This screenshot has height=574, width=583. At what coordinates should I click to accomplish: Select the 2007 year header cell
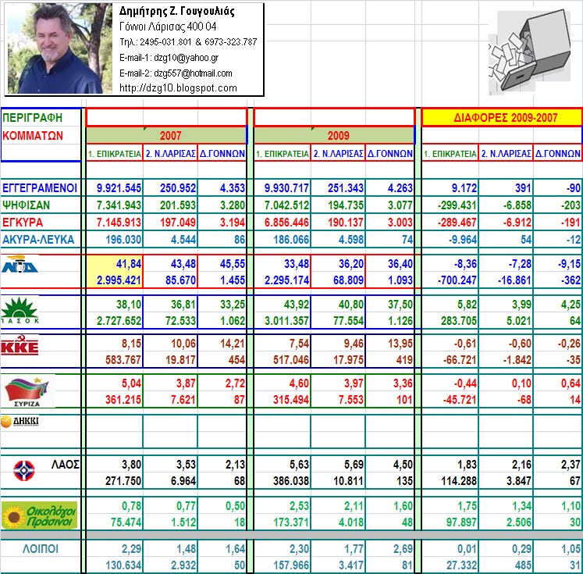166,135
